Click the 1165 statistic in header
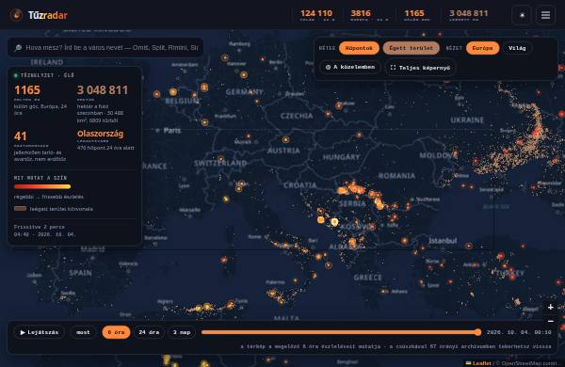This screenshot has width=565, height=367. tap(414, 14)
